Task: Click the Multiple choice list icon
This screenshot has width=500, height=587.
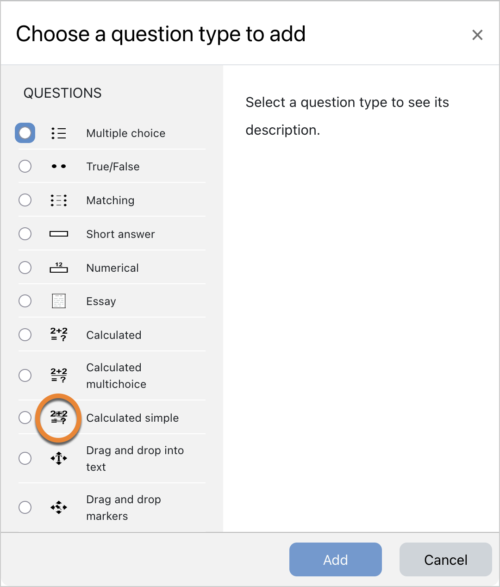Action: tap(59, 133)
